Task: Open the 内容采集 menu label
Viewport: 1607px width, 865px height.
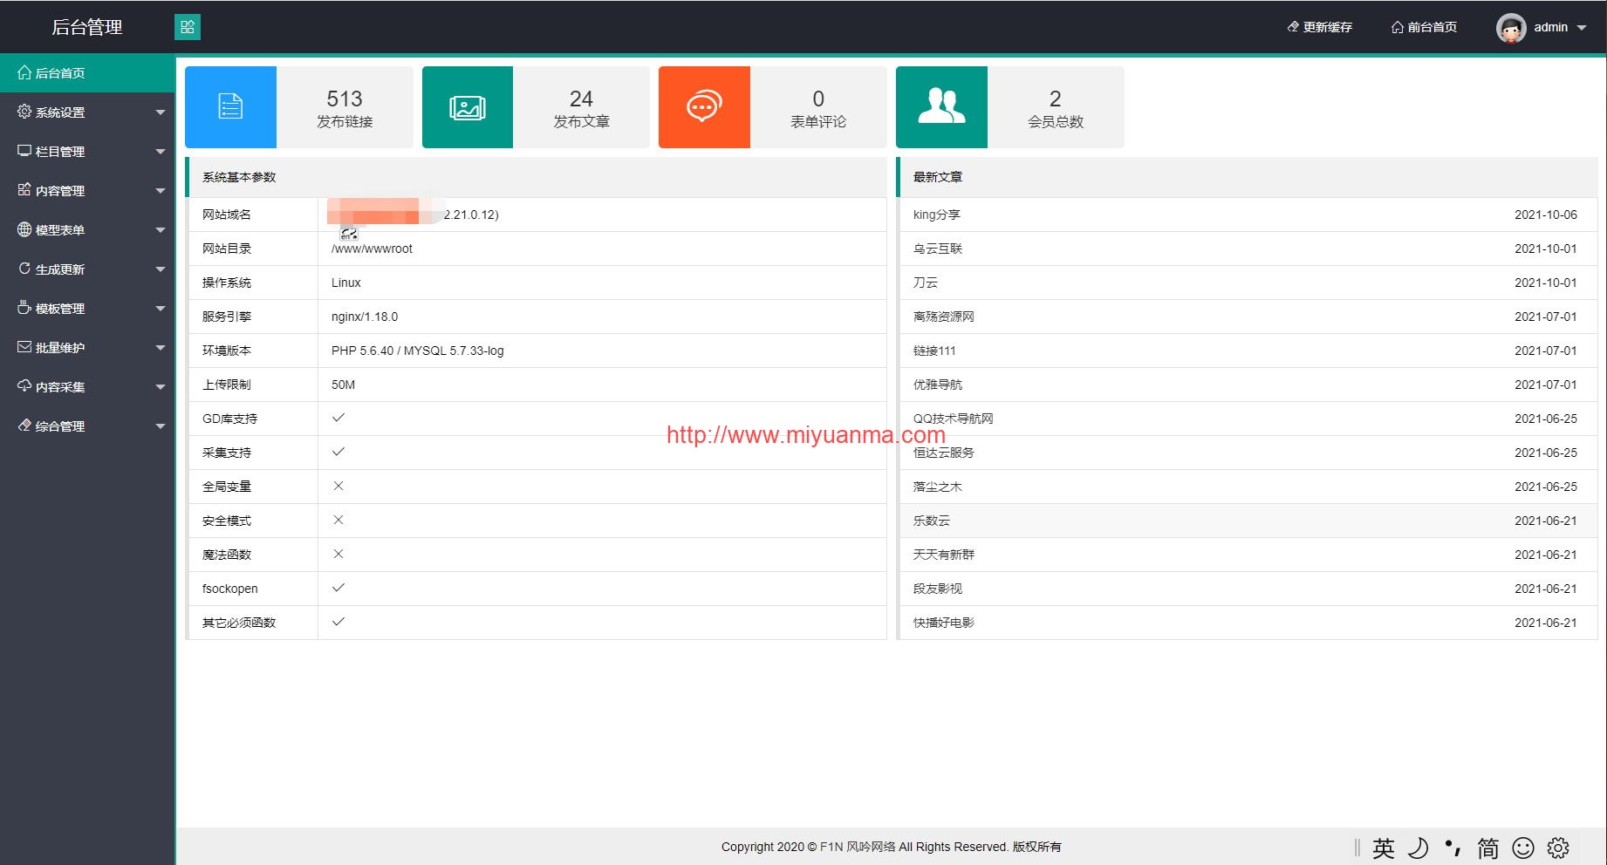Action: [60, 387]
